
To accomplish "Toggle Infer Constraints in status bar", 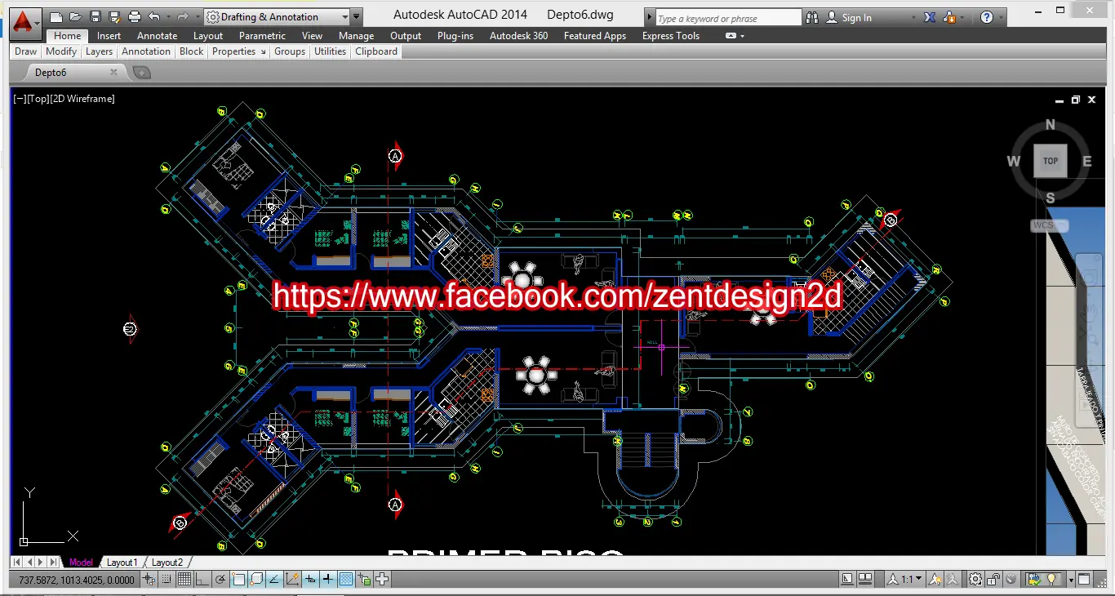I will [x=149, y=580].
